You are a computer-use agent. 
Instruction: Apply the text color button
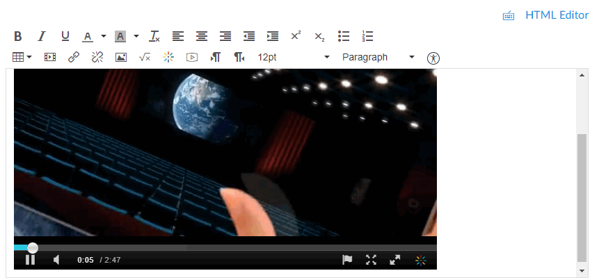point(88,37)
